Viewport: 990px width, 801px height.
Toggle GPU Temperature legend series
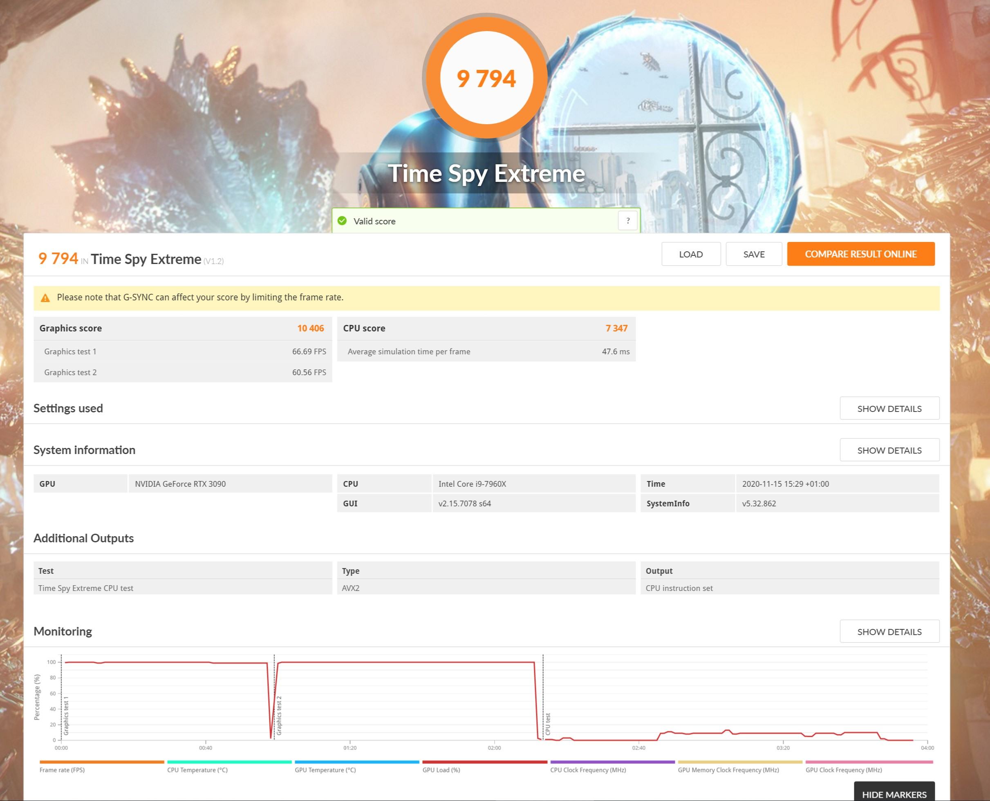(325, 770)
